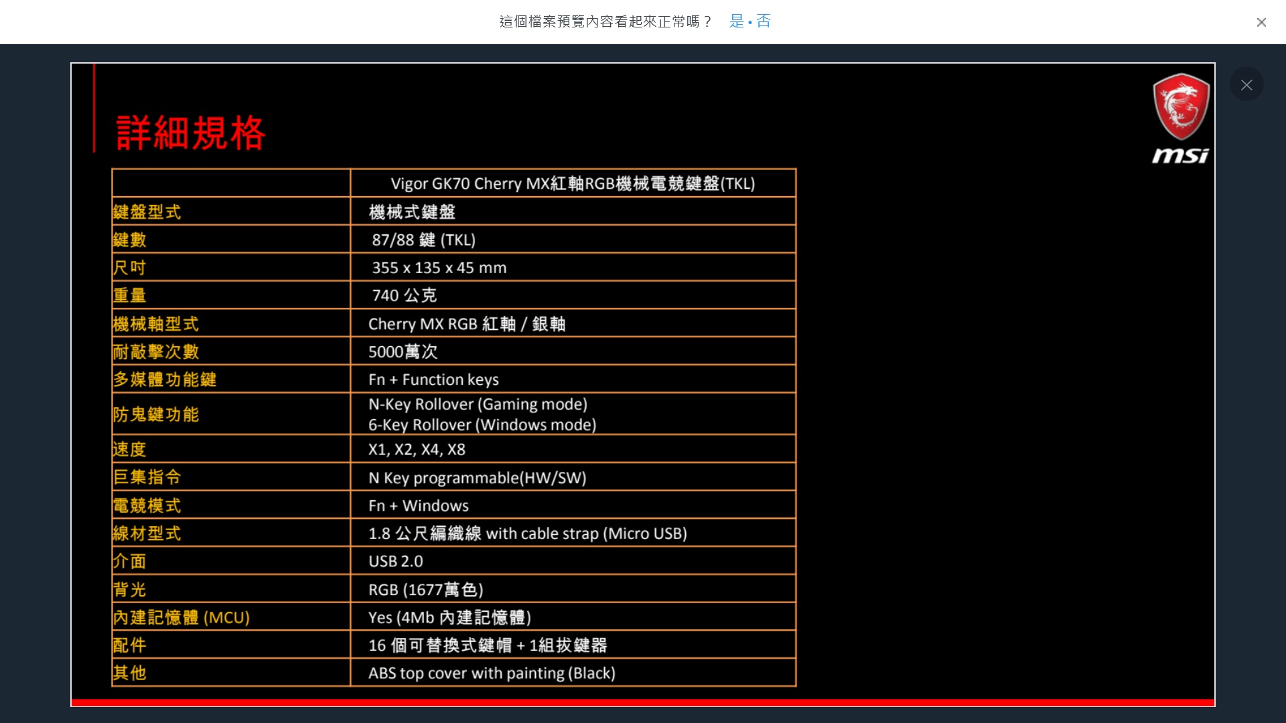This screenshot has width=1286, height=723.
Task: Click the 速度 row label
Action: point(129,449)
